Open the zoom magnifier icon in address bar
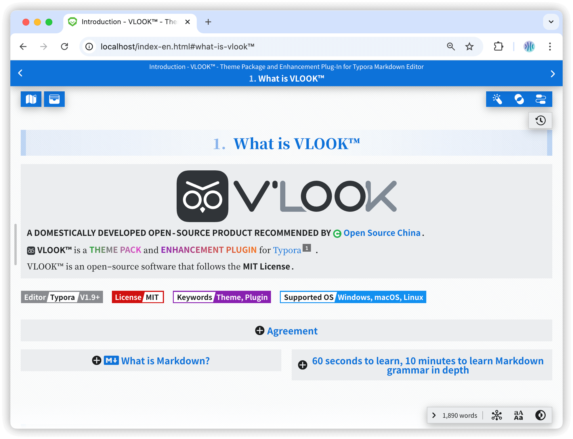The width and height of the screenshot is (573, 439). (x=451, y=47)
